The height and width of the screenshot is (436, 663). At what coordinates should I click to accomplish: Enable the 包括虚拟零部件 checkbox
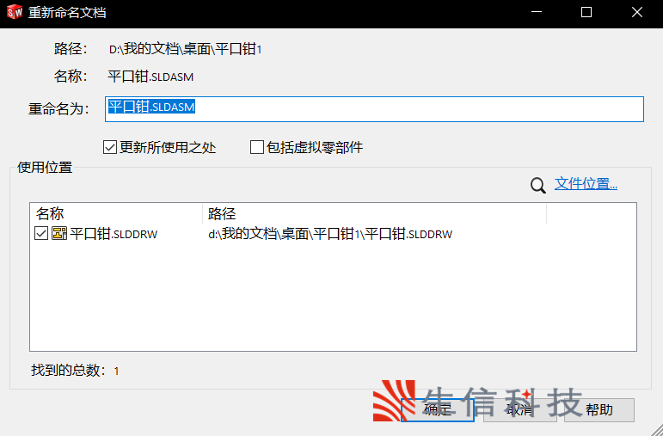[x=257, y=147]
